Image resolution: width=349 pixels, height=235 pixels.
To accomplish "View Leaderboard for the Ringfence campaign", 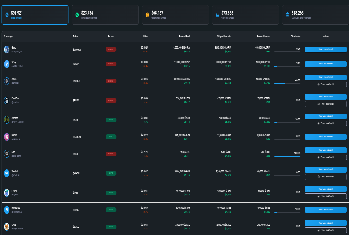I will 325,209.
